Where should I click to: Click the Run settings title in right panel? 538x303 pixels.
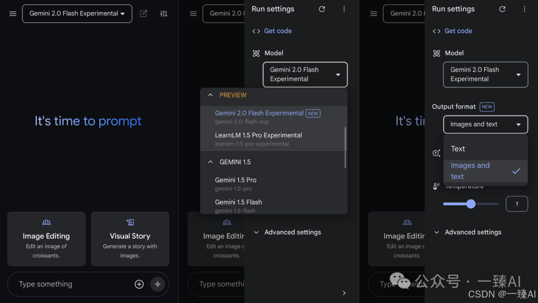(x=453, y=9)
